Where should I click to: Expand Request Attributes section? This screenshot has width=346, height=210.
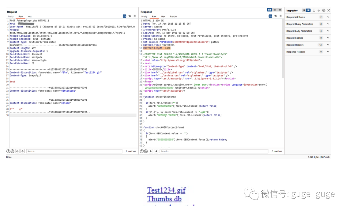click(328, 17)
